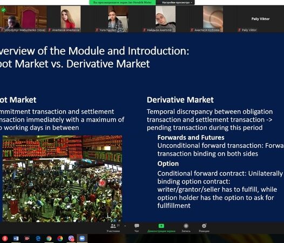This screenshot has height=243, width=284.
Task: Click the text 'Temporal discrepancy between obligation'
Action: 209,112
